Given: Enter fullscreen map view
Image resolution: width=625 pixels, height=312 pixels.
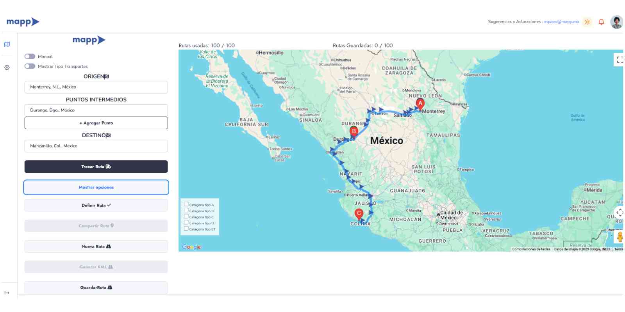Looking at the screenshot, I should point(620,60).
